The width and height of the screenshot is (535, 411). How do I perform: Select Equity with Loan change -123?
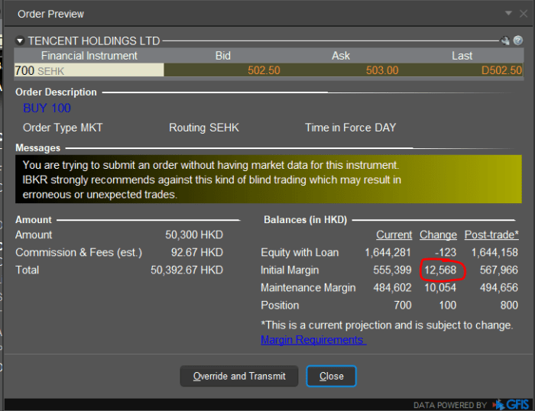(446, 252)
